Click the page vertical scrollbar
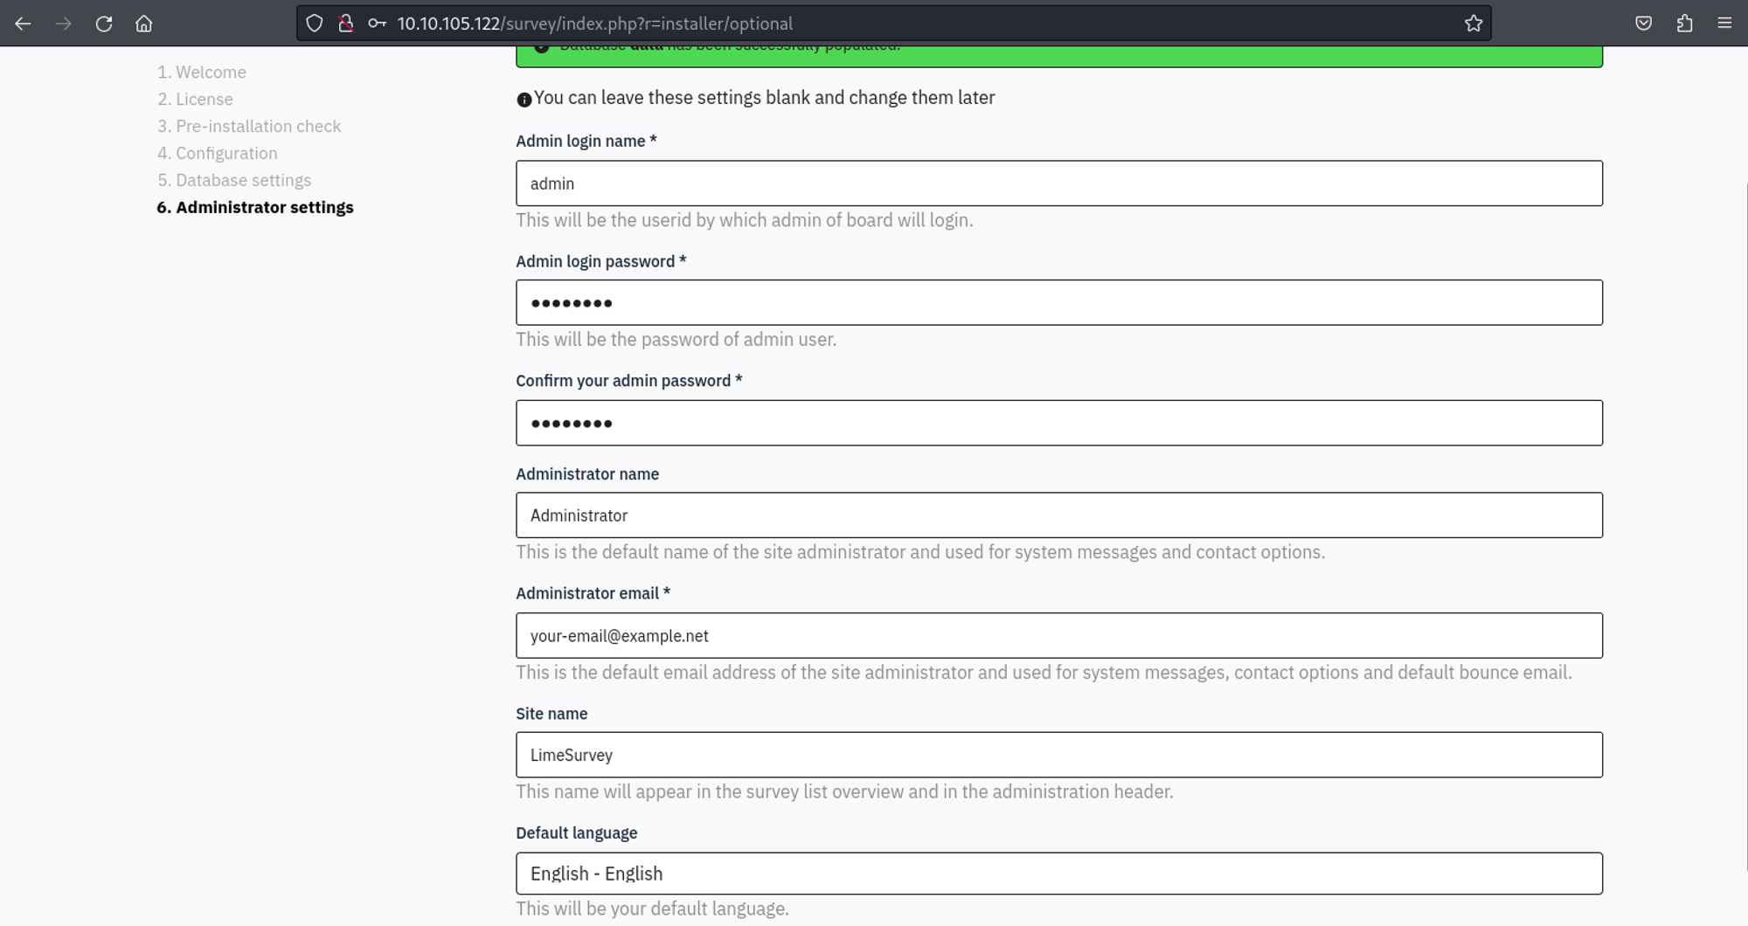1748x926 pixels. [x=1745, y=524]
